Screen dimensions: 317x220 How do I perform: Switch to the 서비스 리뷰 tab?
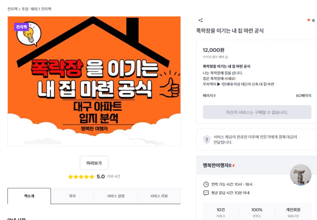(x=159, y=196)
